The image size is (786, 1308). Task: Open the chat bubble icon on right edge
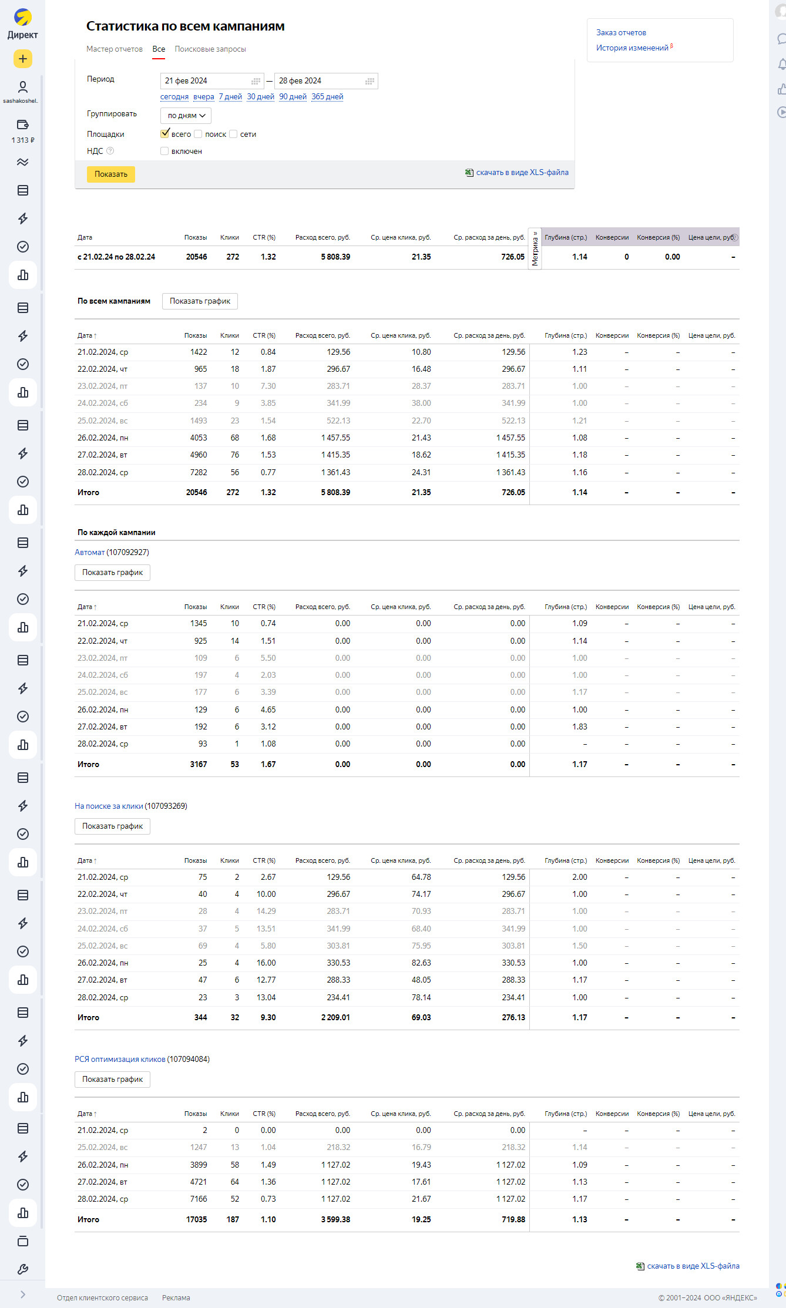781,39
